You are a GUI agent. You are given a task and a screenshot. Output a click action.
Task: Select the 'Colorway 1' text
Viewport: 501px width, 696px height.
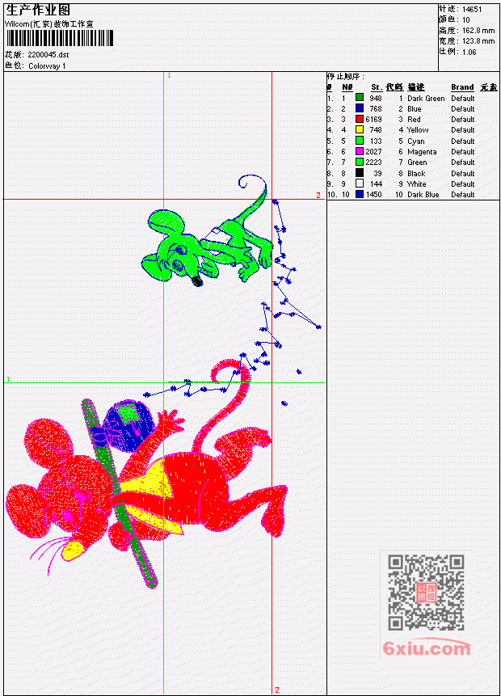47,66
